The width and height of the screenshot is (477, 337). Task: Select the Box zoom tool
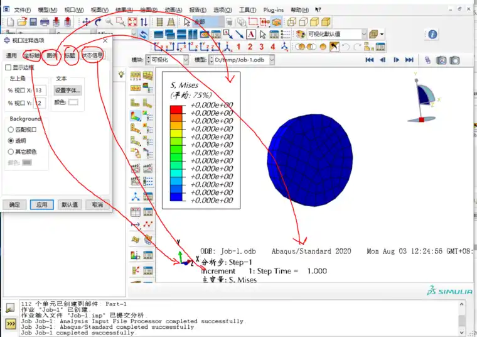pyautogui.click(x=121, y=22)
